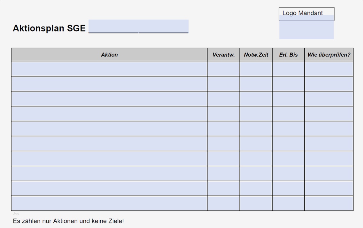Click the footer note about Aktionen and Ziele
This screenshot has height=228, width=363.
pyautogui.click(x=68, y=221)
